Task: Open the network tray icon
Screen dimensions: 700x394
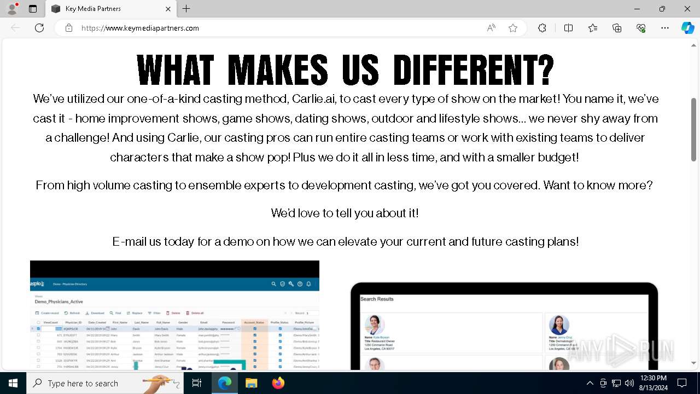Action: (x=616, y=383)
